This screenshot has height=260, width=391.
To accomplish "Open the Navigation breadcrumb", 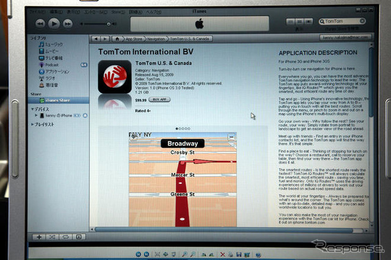I will pos(156,39).
